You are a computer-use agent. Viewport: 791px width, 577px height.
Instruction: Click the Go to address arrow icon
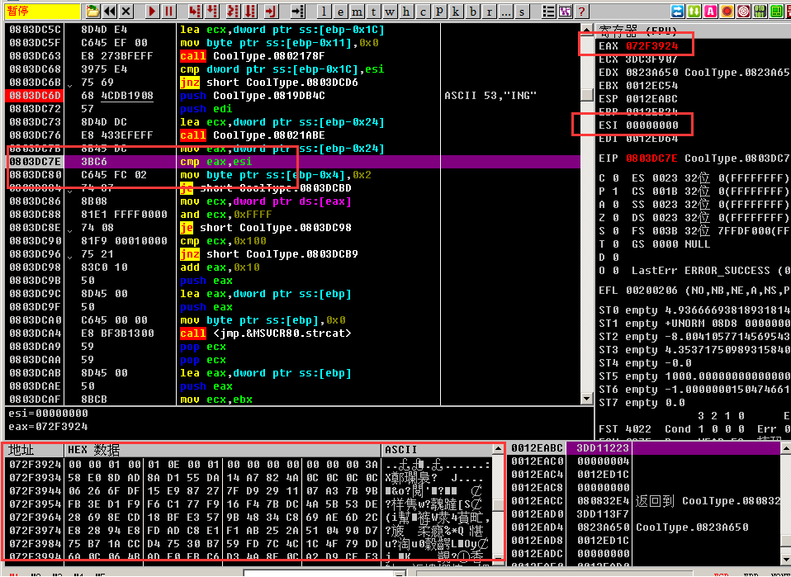298,12
